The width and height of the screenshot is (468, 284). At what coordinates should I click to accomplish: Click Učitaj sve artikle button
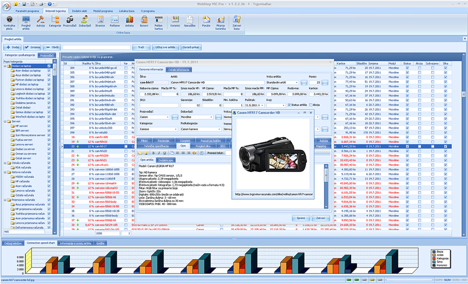[x=165, y=47]
